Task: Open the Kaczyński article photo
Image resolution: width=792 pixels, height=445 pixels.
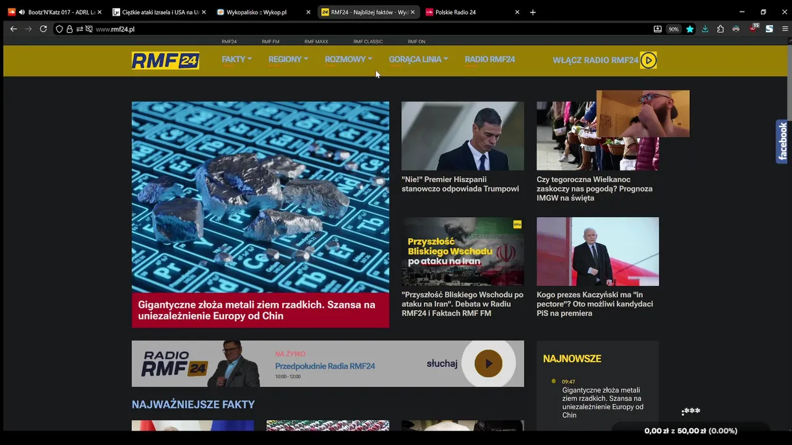Action: tap(598, 251)
